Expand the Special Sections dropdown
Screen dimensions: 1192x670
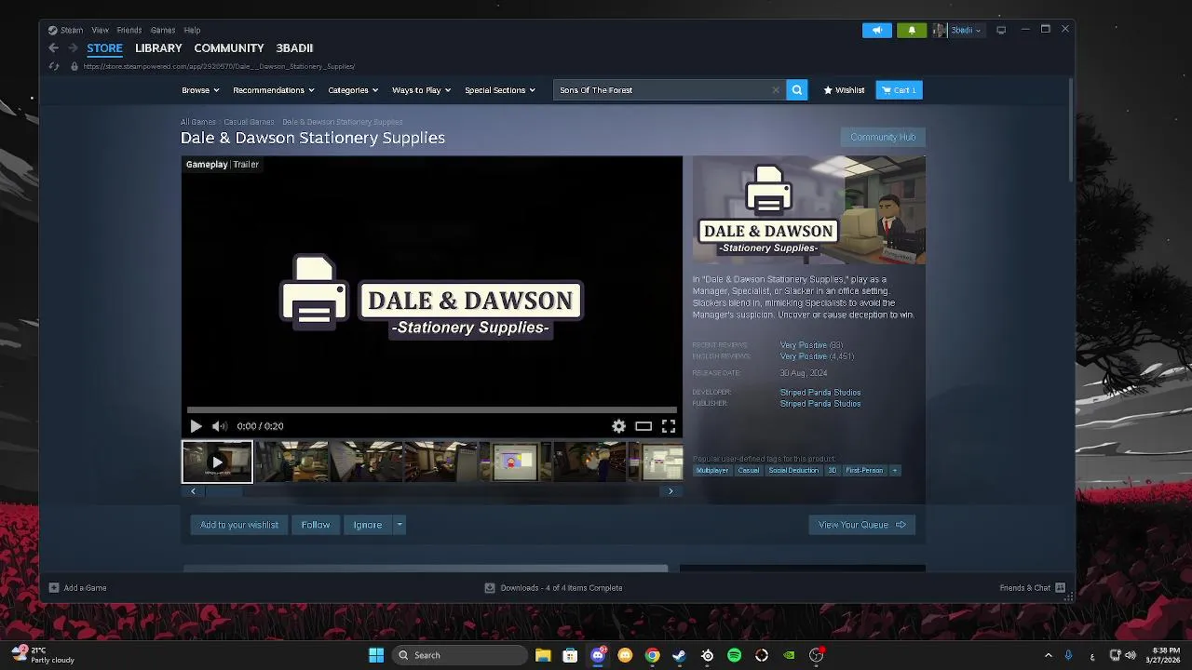[x=500, y=90]
